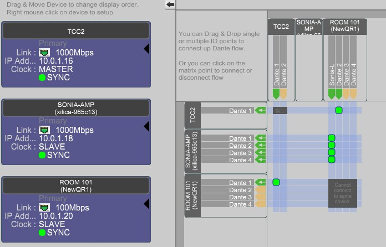The width and height of the screenshot is (386, 247).
Task: Click SONIA-AMP receive Dante 1 green arrow
Action: (x=261, y=138)
